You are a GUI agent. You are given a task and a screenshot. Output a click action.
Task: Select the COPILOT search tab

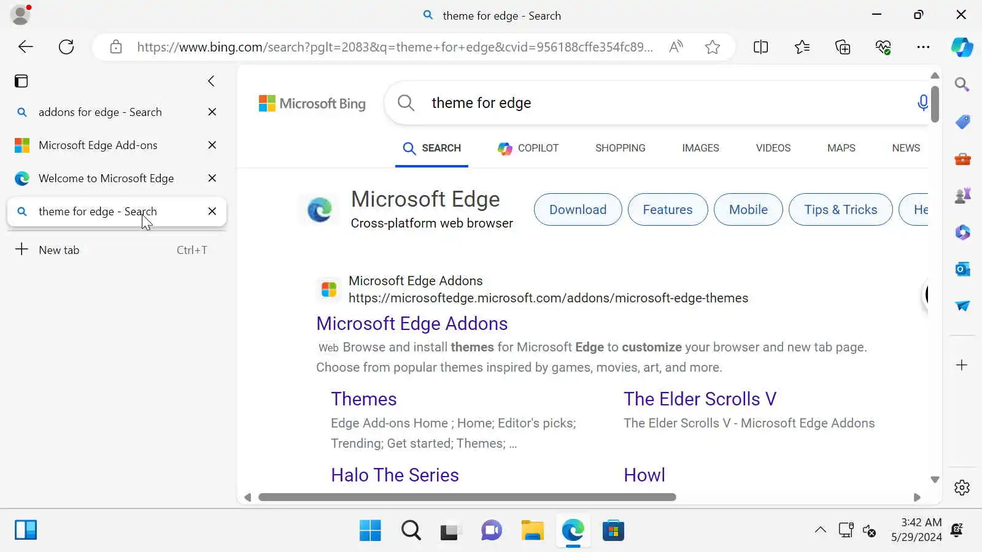click(x=528, y=148)
